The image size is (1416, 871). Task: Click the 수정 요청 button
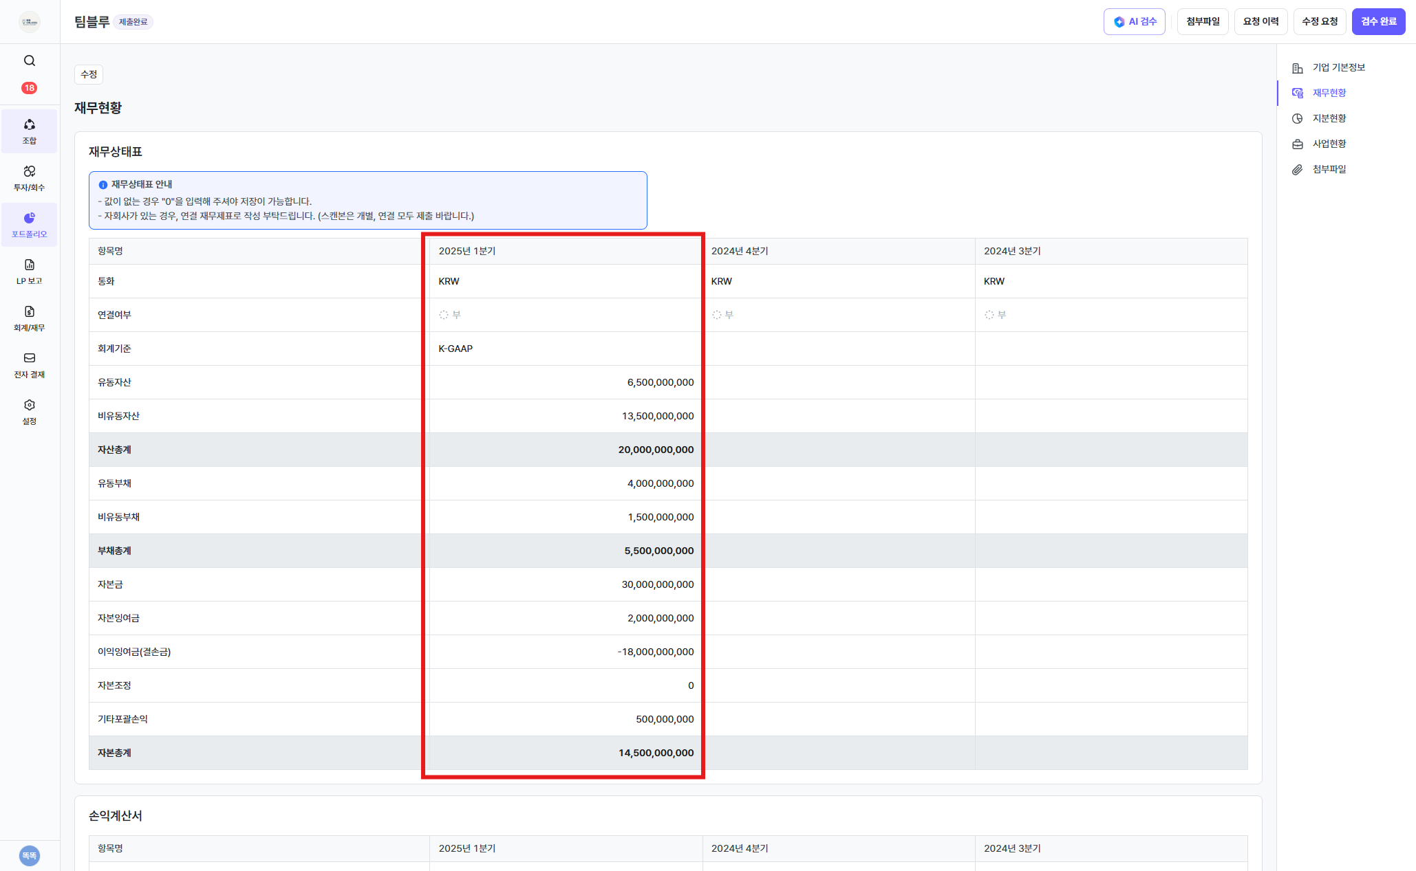click(1319, 21)
